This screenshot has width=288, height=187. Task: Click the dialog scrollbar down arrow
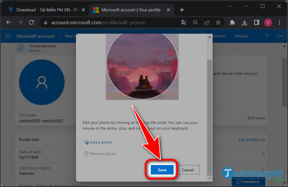tap(209, 178)
